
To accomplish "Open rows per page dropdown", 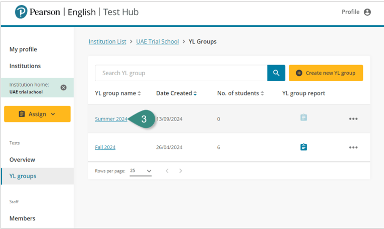I will click(141, 171).
